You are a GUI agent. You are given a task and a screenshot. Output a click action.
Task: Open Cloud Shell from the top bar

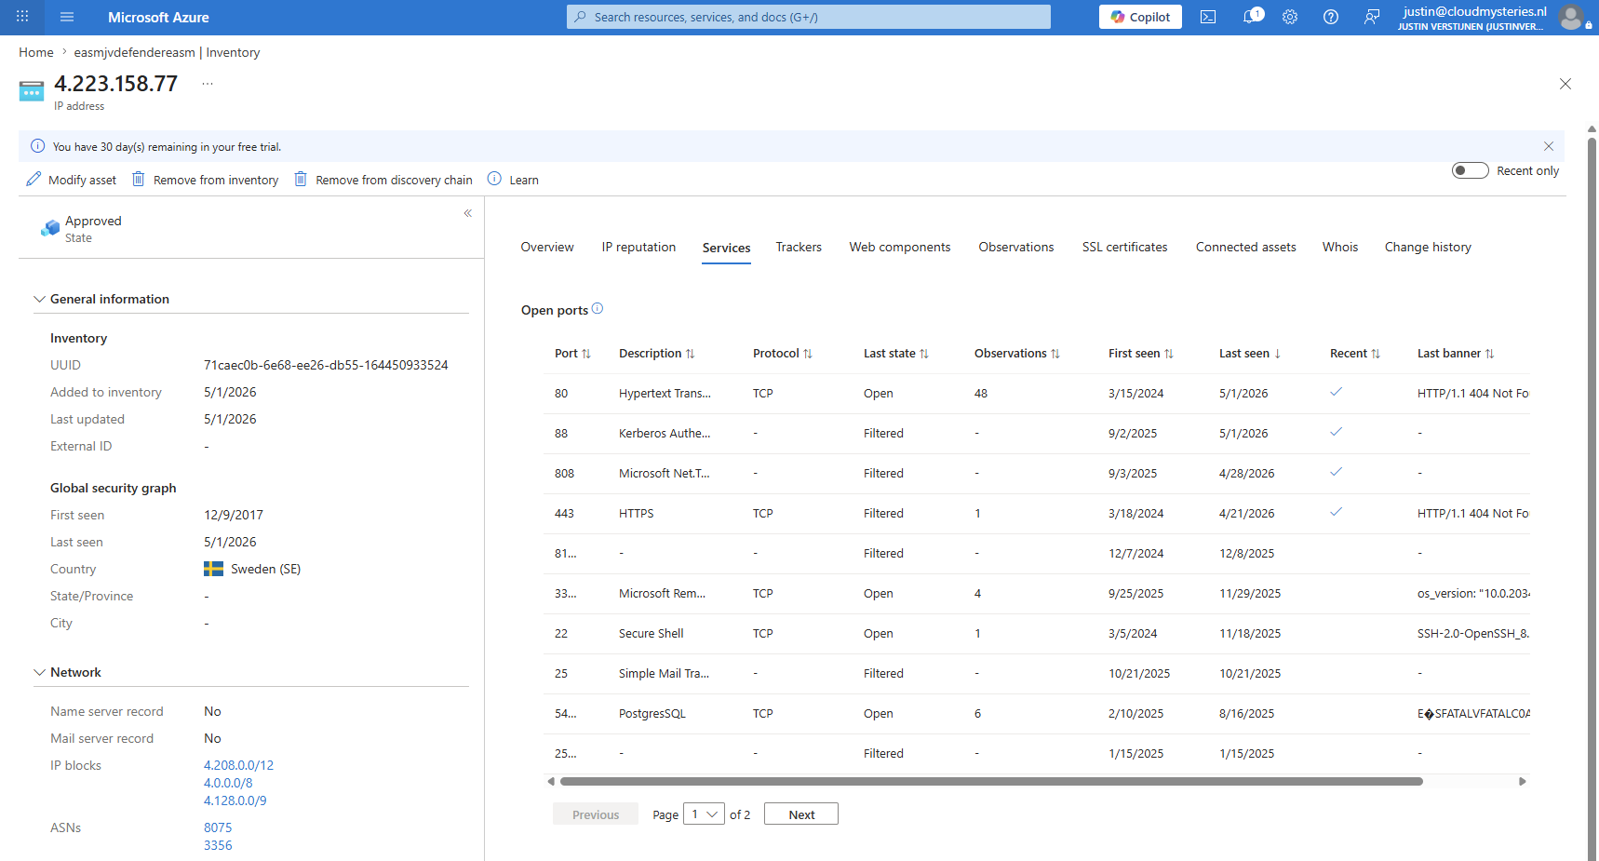[1208, 17]
